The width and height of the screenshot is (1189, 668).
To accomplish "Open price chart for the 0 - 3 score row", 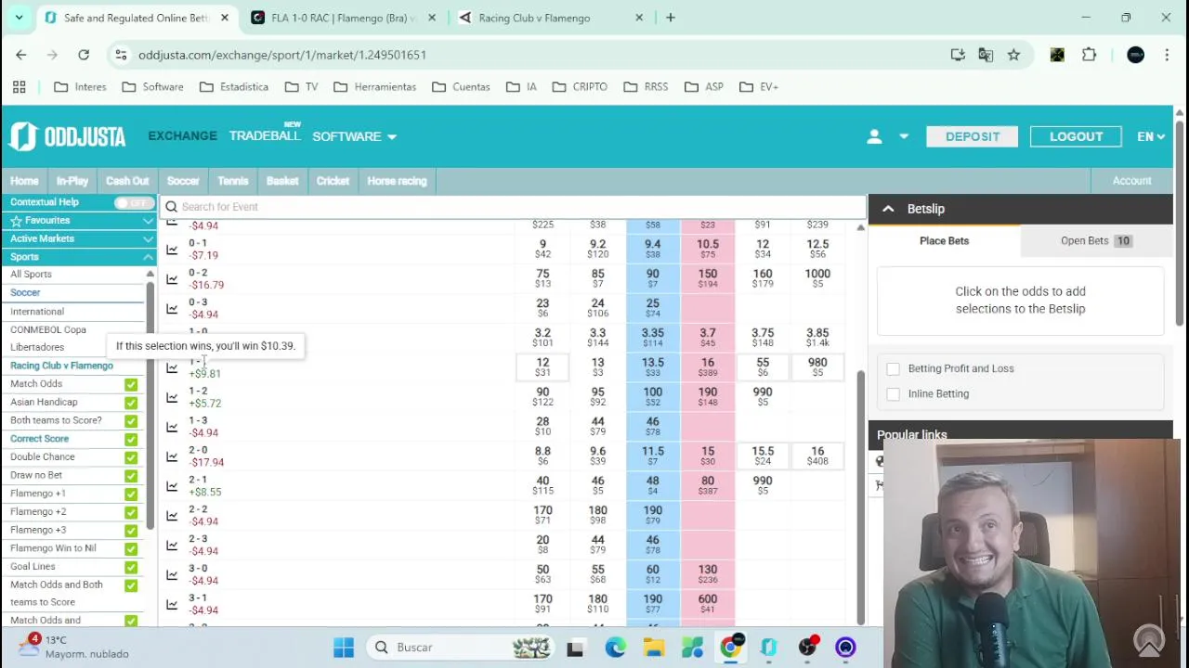I will tap(172, 309).
